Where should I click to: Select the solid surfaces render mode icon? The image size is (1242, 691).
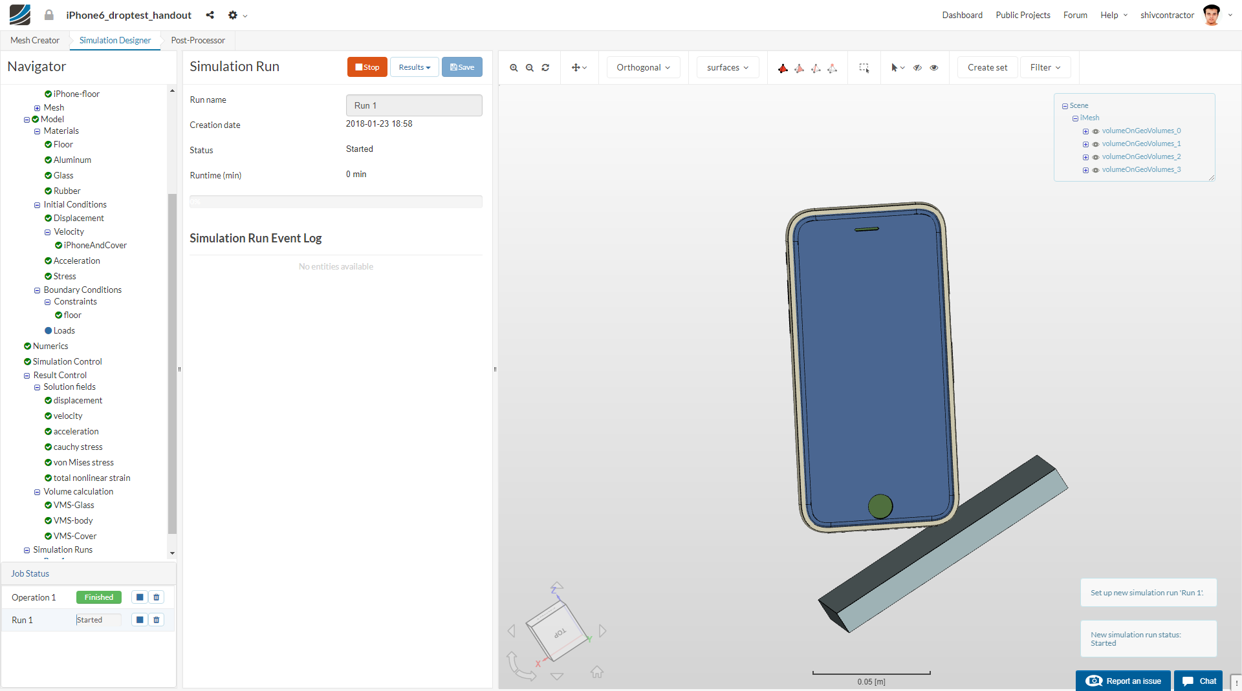coord(783,68)
